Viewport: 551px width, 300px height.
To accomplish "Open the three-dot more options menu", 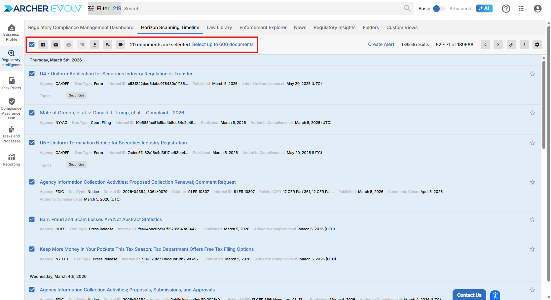I will click(524, 45).
